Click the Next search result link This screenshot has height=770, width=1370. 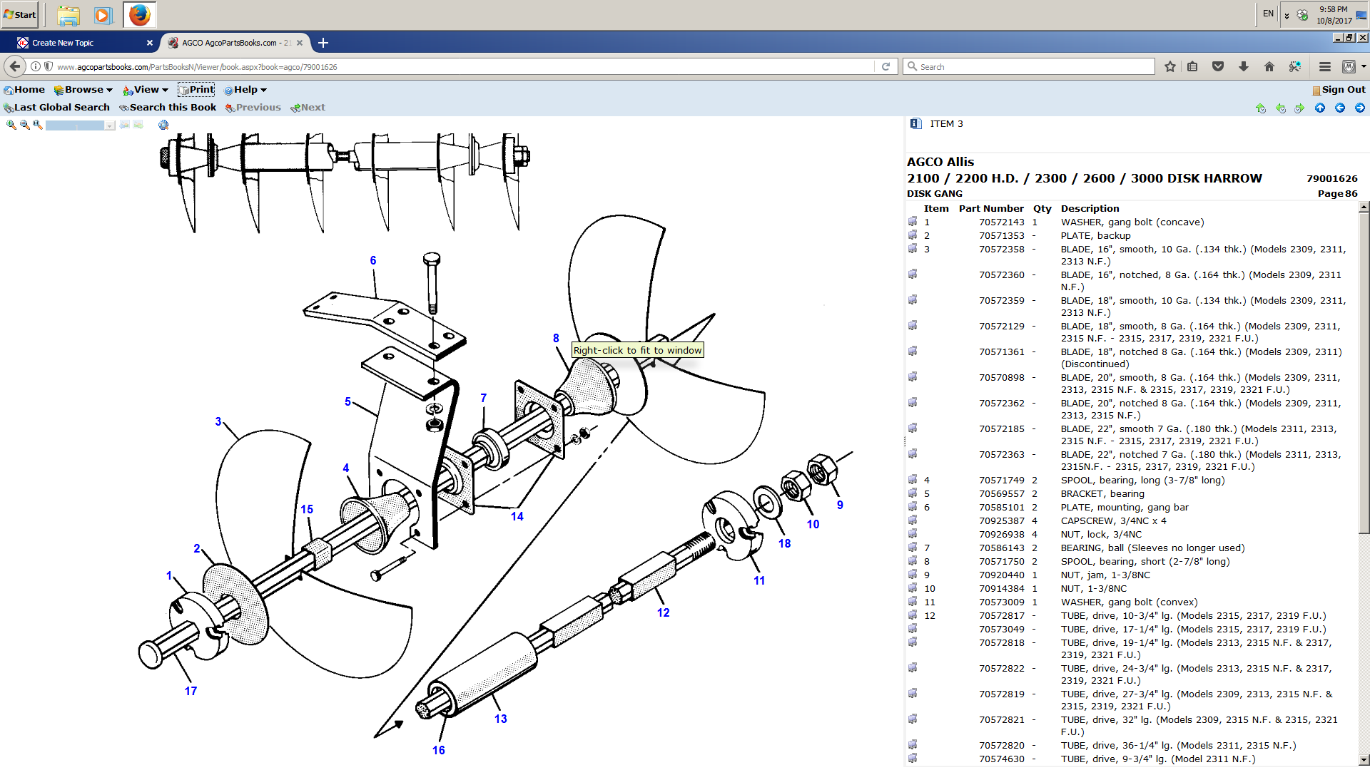point(308,108)
